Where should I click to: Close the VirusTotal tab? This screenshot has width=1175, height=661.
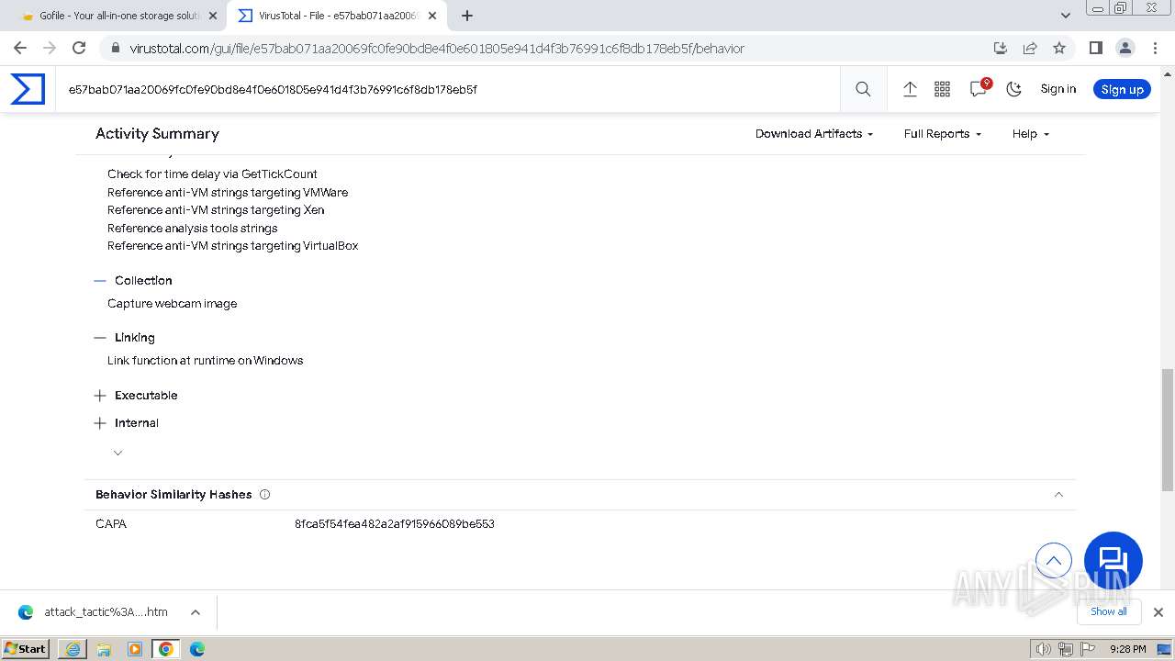click(x=432, y=16)
